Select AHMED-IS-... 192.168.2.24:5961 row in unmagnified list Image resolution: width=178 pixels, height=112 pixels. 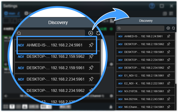pos(145,36)
